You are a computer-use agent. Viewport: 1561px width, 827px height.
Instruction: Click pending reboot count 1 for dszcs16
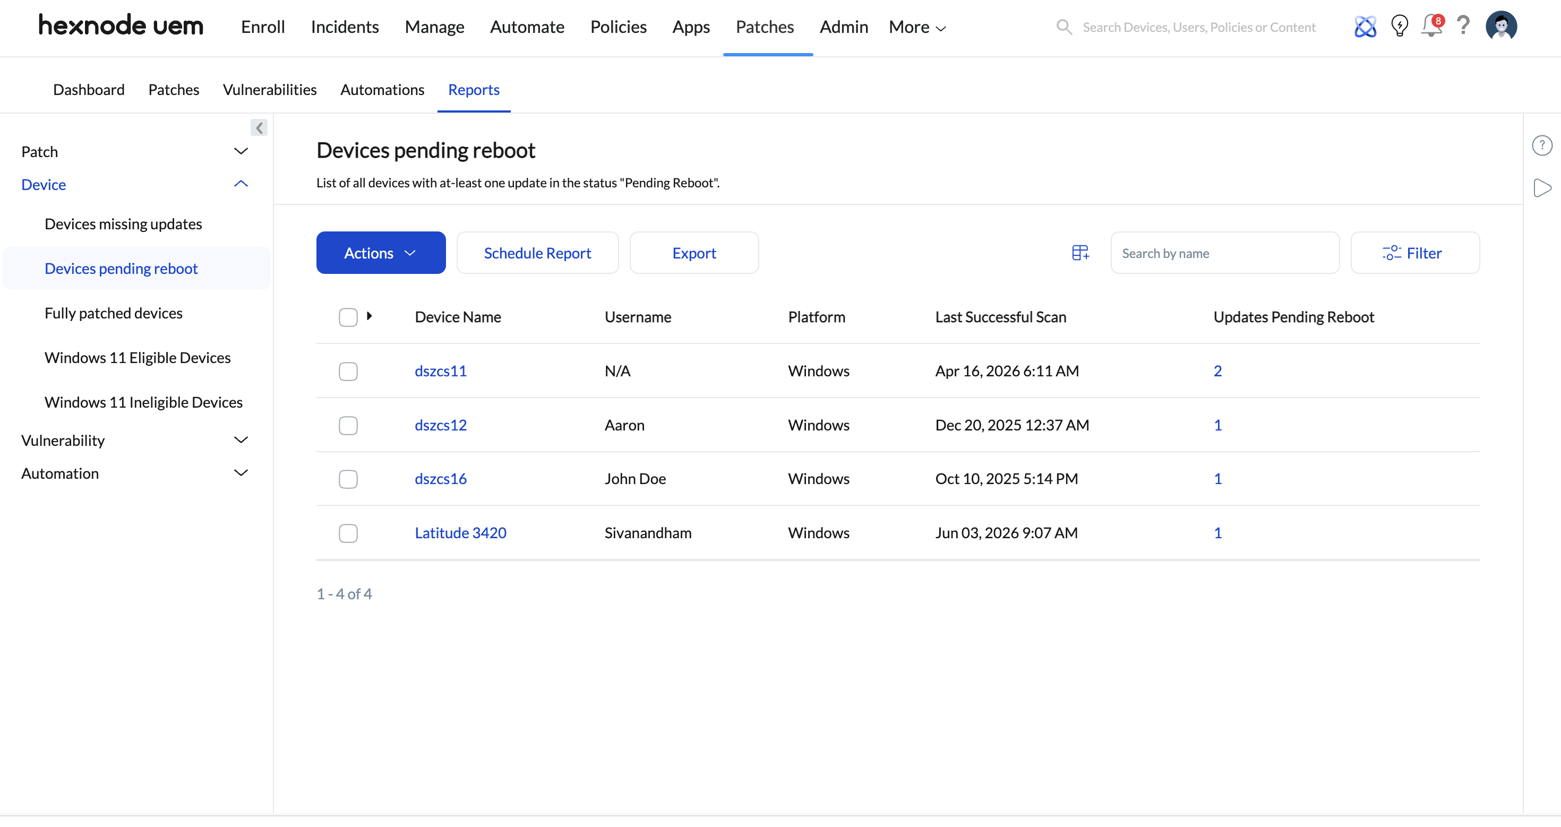click(x=1217, y=479)
